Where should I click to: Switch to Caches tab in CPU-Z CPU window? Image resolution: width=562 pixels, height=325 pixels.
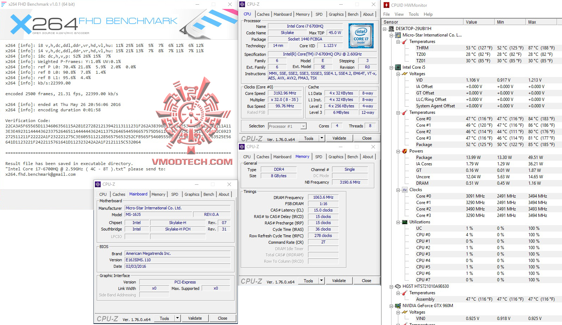point(263,14)
